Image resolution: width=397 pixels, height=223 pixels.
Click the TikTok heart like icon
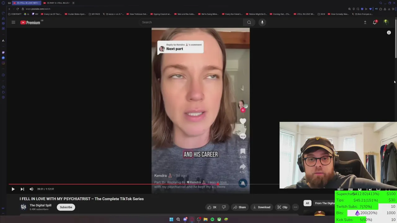(x=243, y=121)
